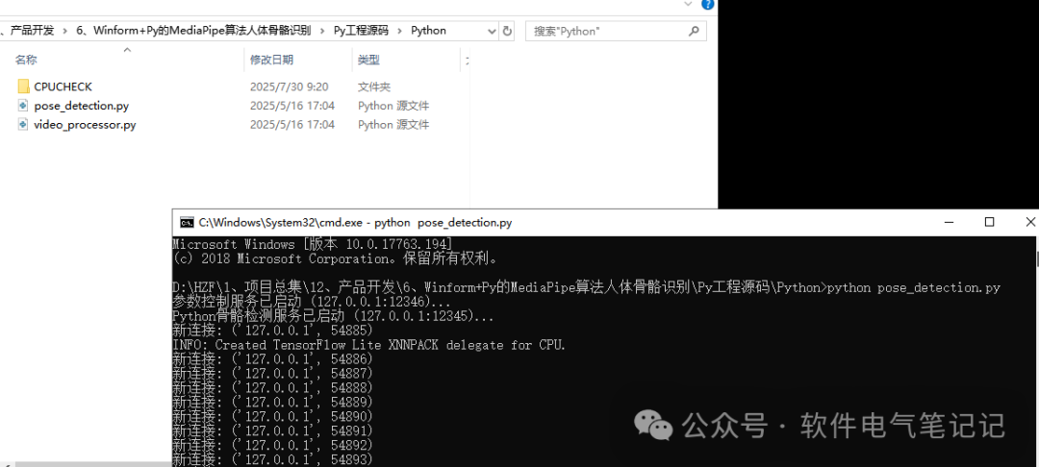Click the 2025/7/30 9:20 date cell

coord(289,86)
